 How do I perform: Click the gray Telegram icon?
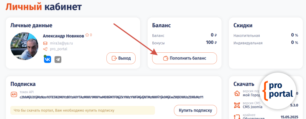58,59
